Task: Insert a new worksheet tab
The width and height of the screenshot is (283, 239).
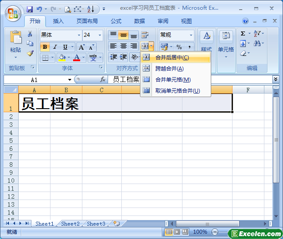Action: point(116,223)
